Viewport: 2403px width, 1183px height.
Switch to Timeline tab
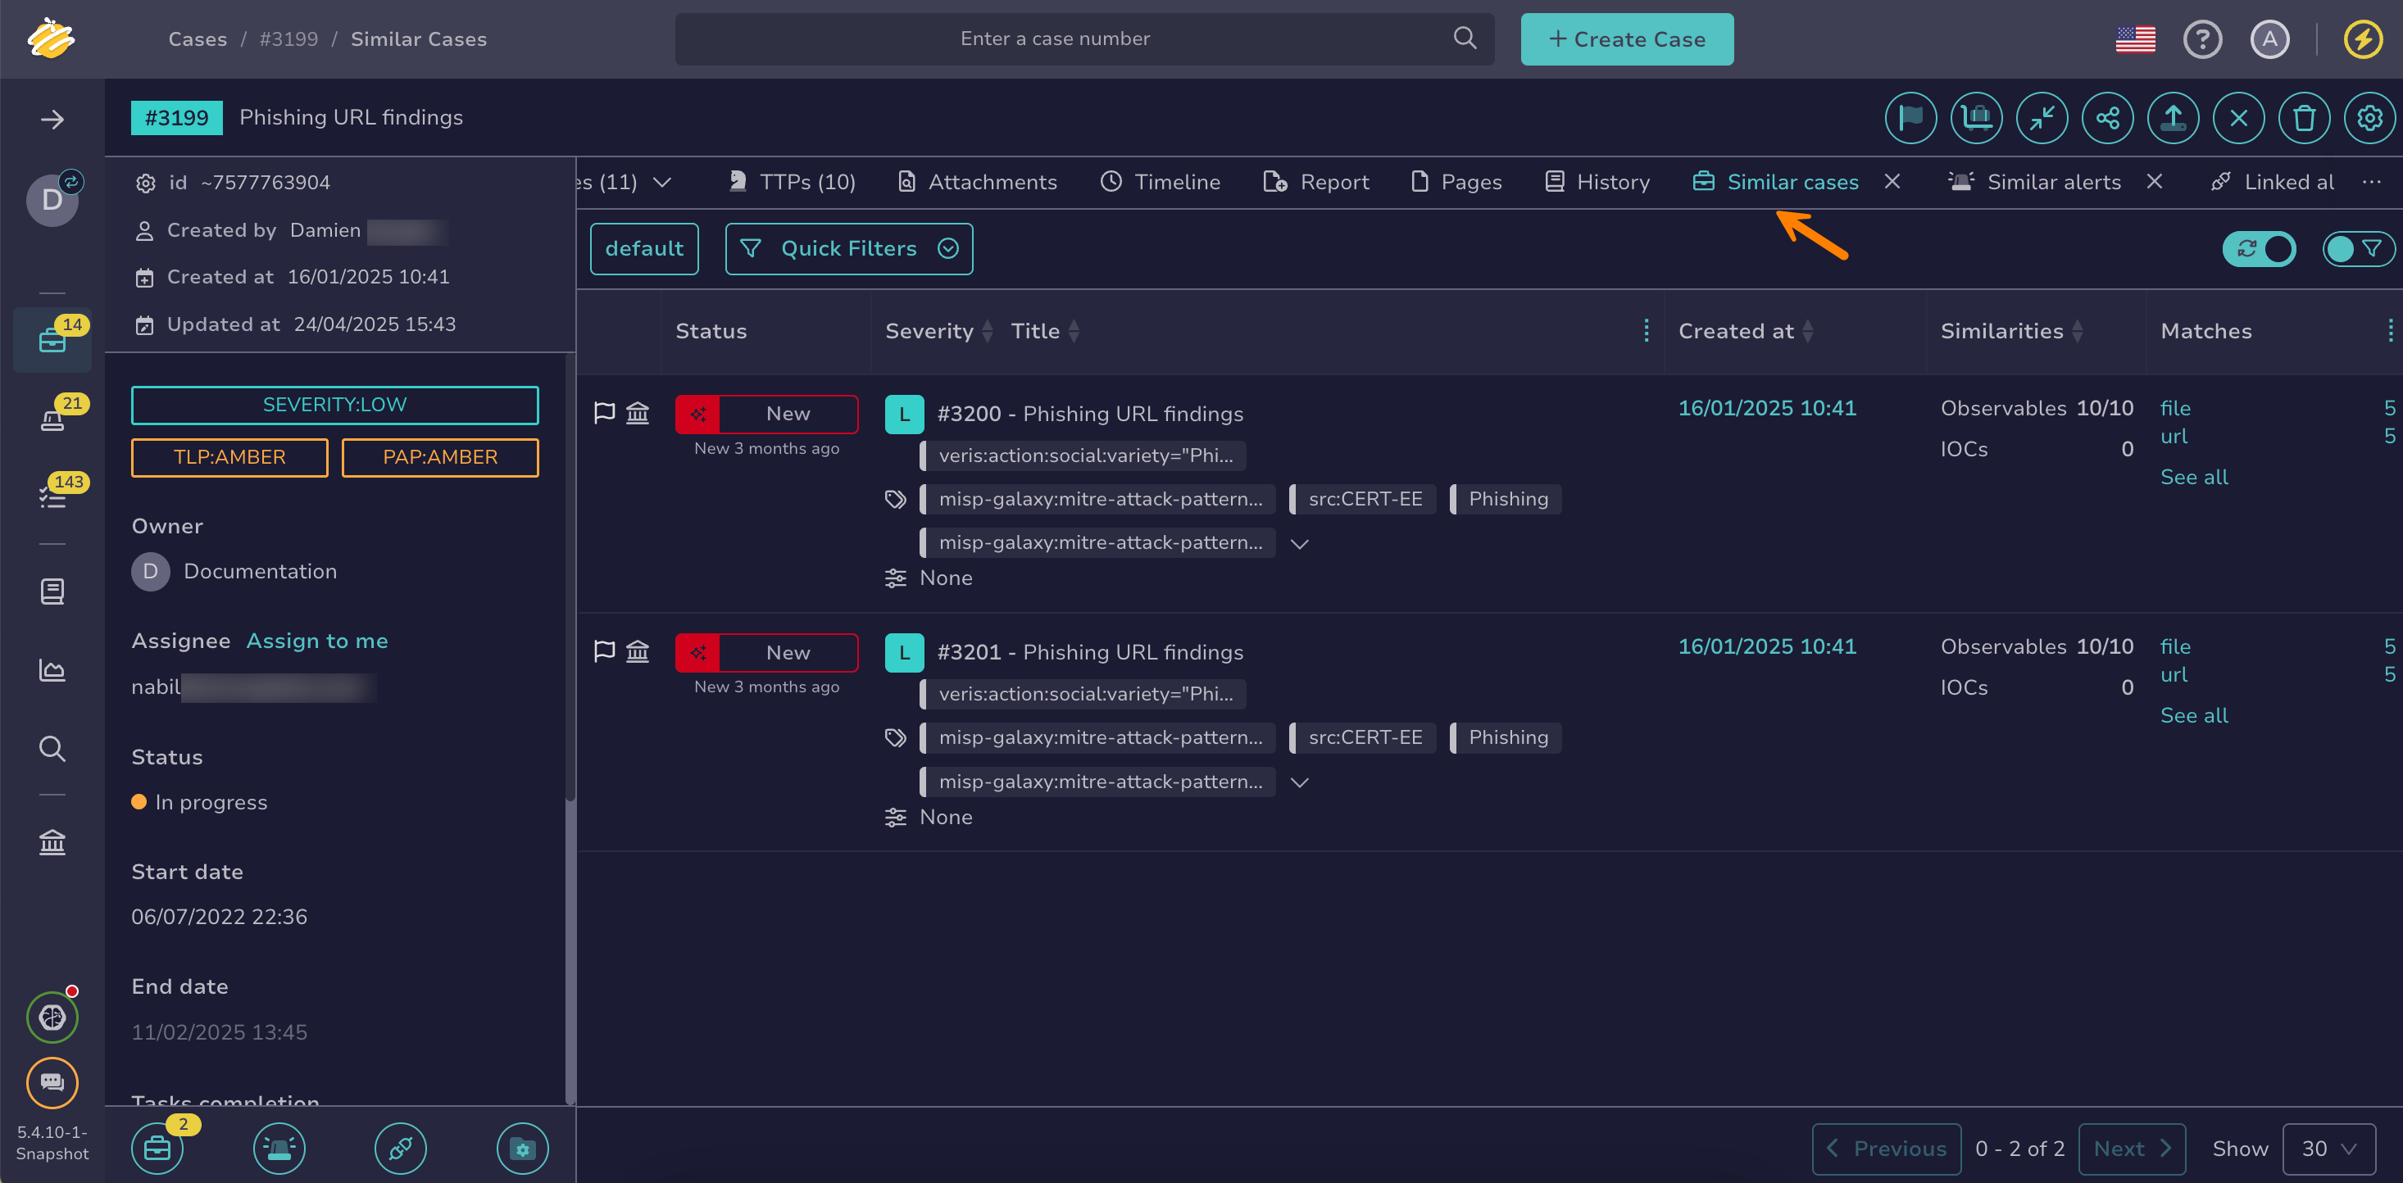pyautogui.click(x=1160, y=182)
